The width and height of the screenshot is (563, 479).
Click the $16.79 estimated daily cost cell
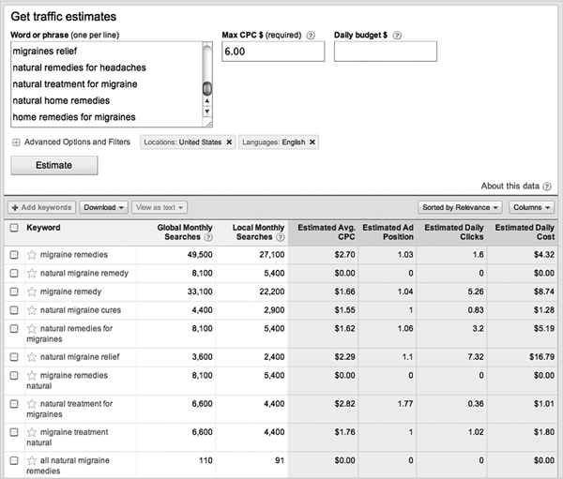(x=541, y=357)
